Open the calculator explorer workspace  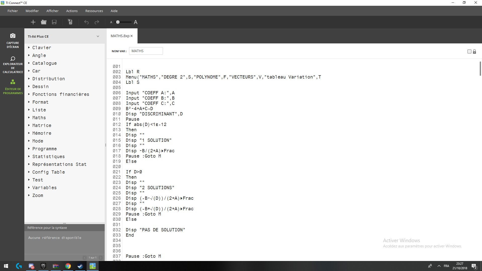pos(13,64)
